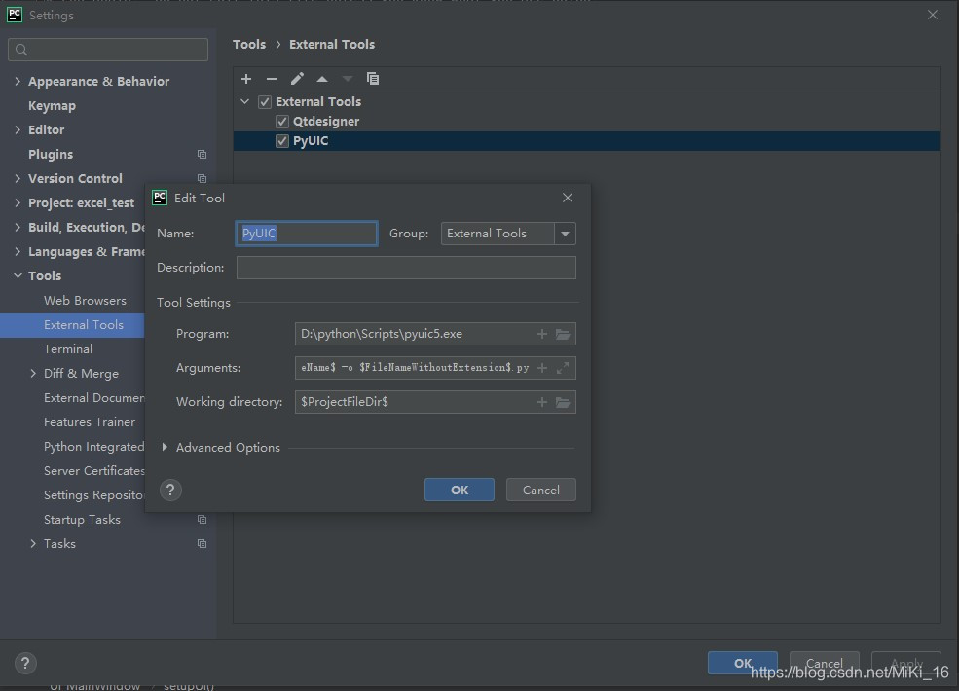This screenshot has height=691, width=959.
Task: Select External Documentation settings
Action: pyautogui.click(x=94, y=397)
